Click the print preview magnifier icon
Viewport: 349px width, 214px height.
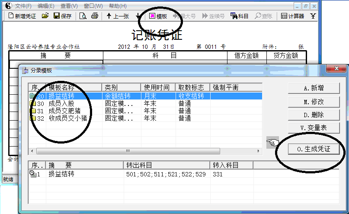(x=83, y=16)
